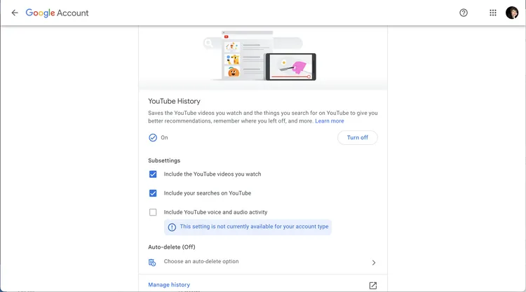Open the Google apps grid launcher
This screenshot has height=292, width=526.
point(493,13)
